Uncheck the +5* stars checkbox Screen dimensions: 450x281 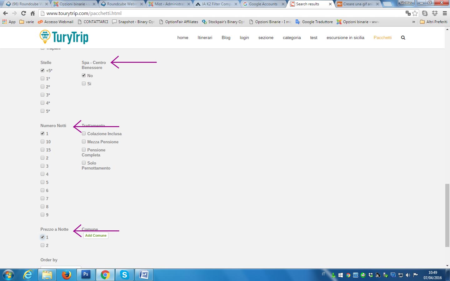point(42,70)
